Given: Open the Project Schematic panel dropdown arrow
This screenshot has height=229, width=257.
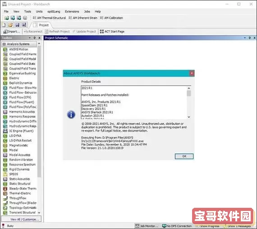Looking at the screenshot, I should tap(245, 38).
